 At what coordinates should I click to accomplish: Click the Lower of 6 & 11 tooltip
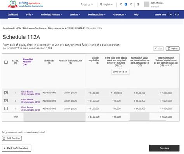click(120, 72)
